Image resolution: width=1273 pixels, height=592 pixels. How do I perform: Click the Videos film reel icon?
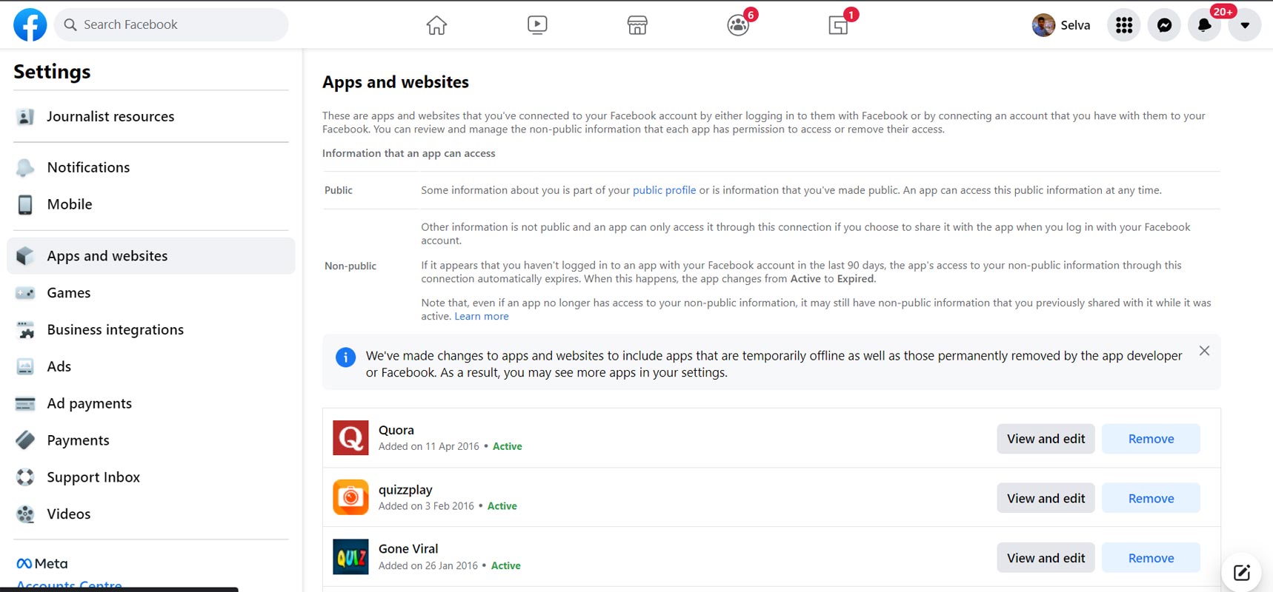coord(25,514)
